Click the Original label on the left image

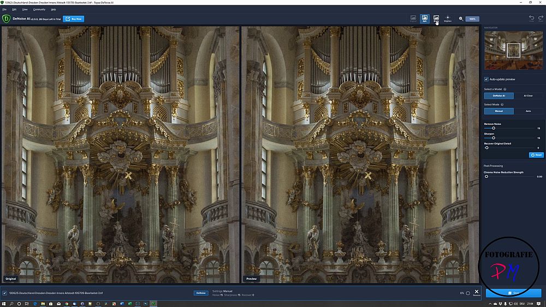10,279
